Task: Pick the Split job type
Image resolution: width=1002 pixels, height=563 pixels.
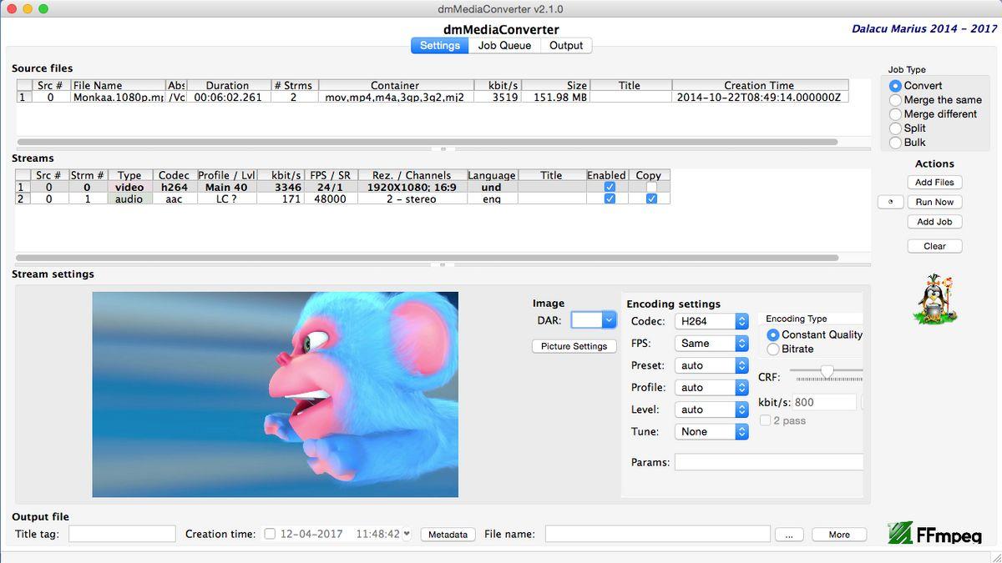Action: 895,128
